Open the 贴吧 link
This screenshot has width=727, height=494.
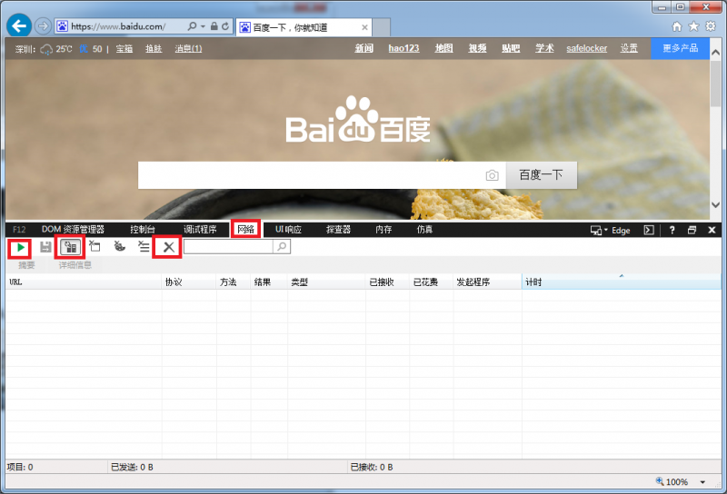click(511, 48)
